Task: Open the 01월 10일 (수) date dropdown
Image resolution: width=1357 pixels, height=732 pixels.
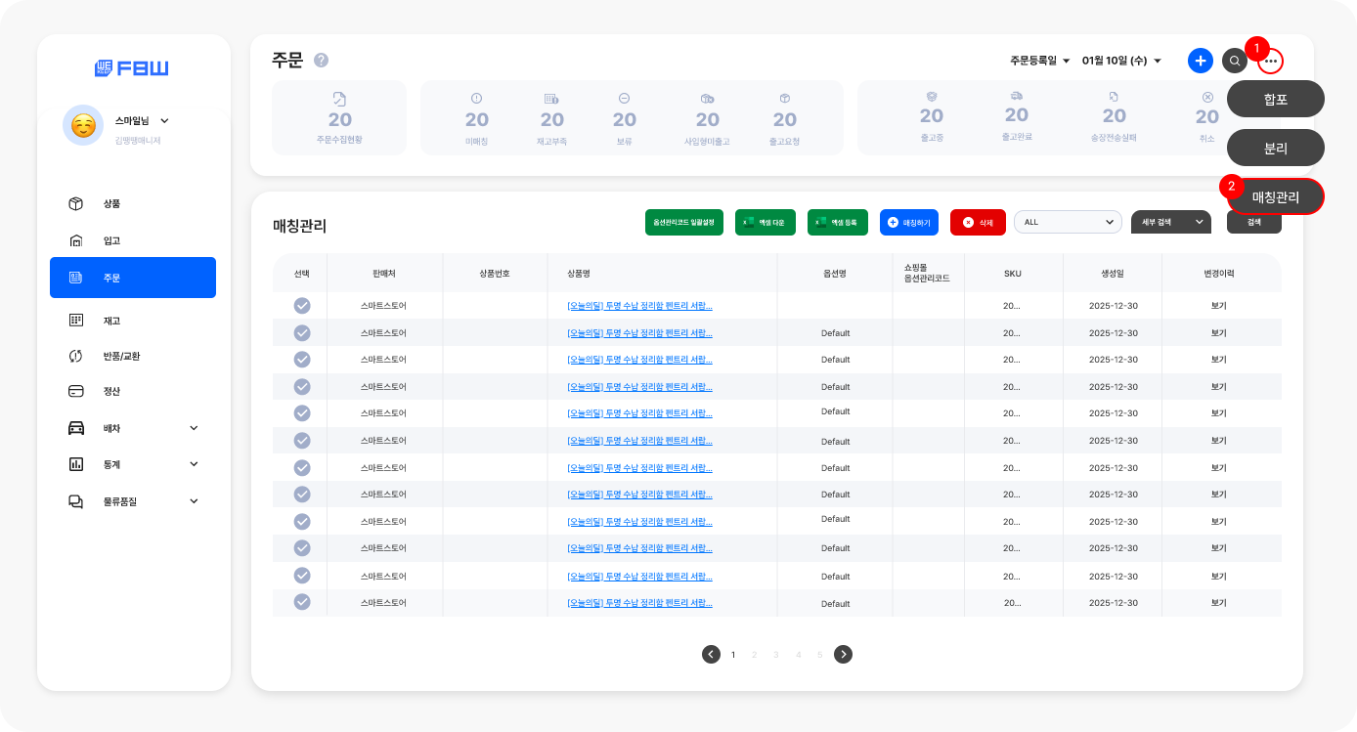Action: (x=1121, y=61)
